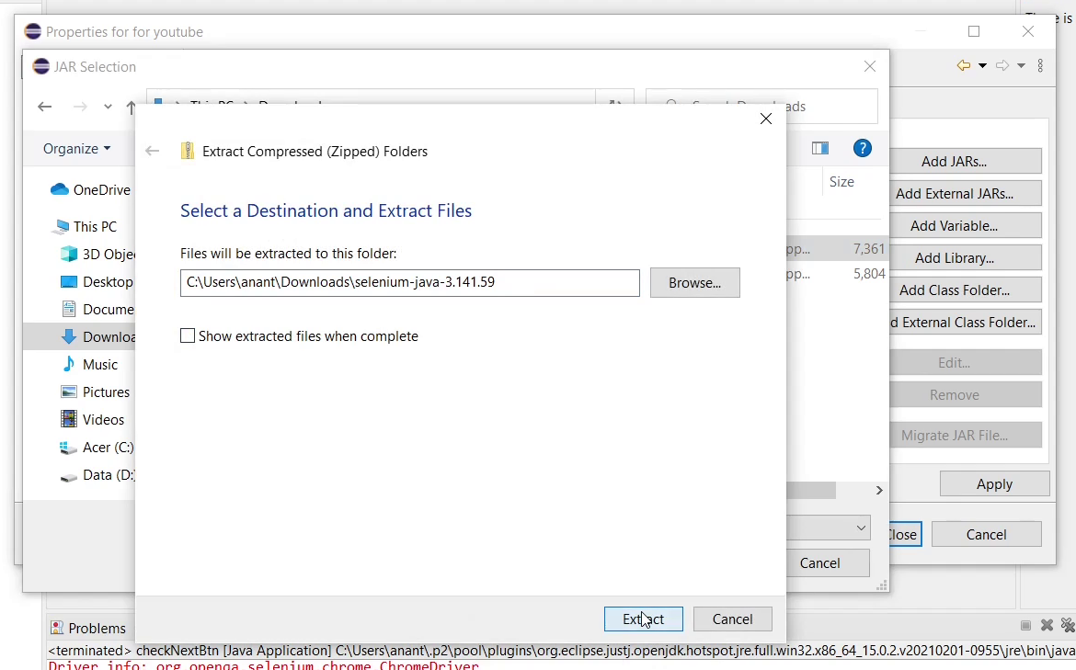Click the Documents icon in navigation pane
This screenshot has height=670, width=1076.
point(69,310)
